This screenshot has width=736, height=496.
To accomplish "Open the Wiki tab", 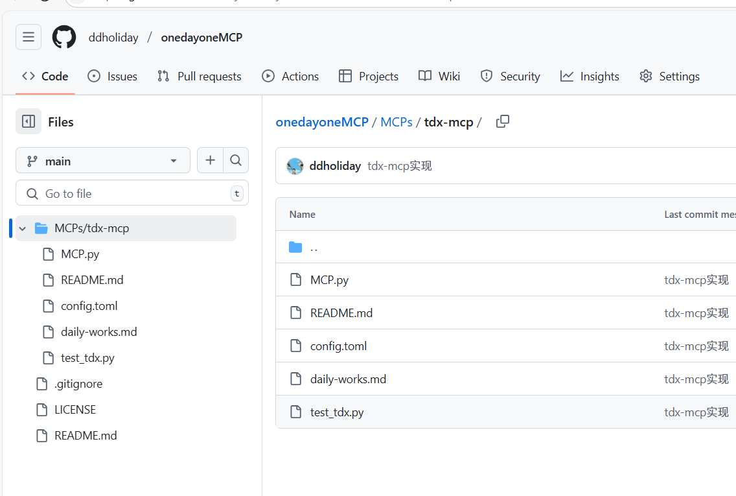I will (439, 76).
